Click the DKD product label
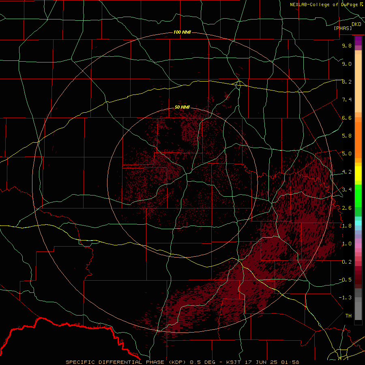 point(356,24)
